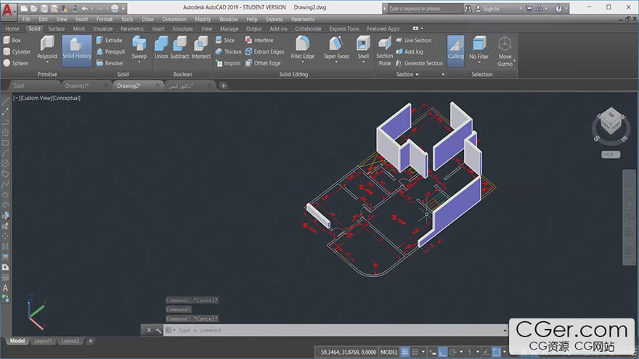Image resolution: width=639 pixels, height=359 pixels.
Task: Expand the Fillet Edge dropdown
Action: point(303,62)
